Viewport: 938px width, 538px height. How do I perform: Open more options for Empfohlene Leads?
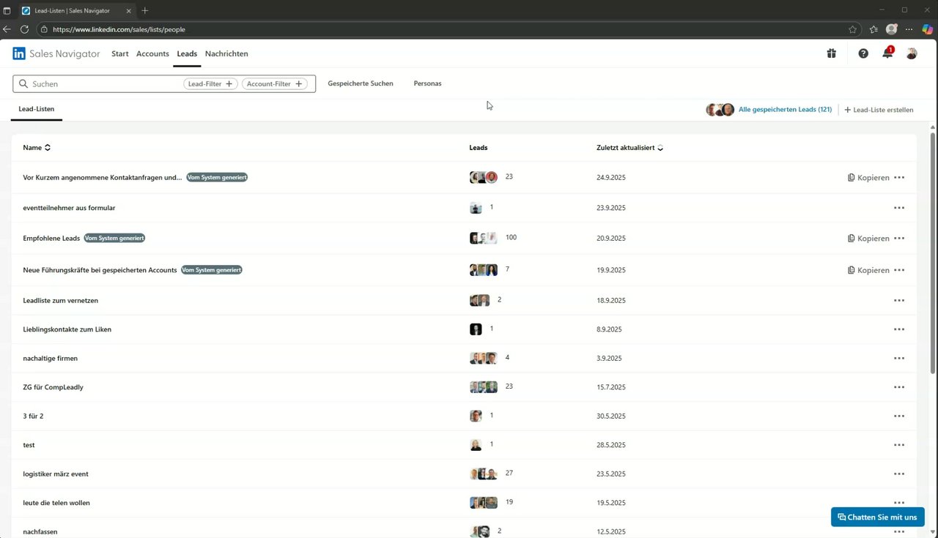point(899,239)
